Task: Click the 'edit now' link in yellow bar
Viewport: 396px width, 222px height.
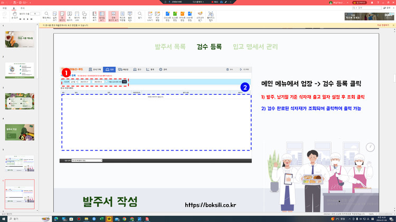Action: [x=383, y=25]
